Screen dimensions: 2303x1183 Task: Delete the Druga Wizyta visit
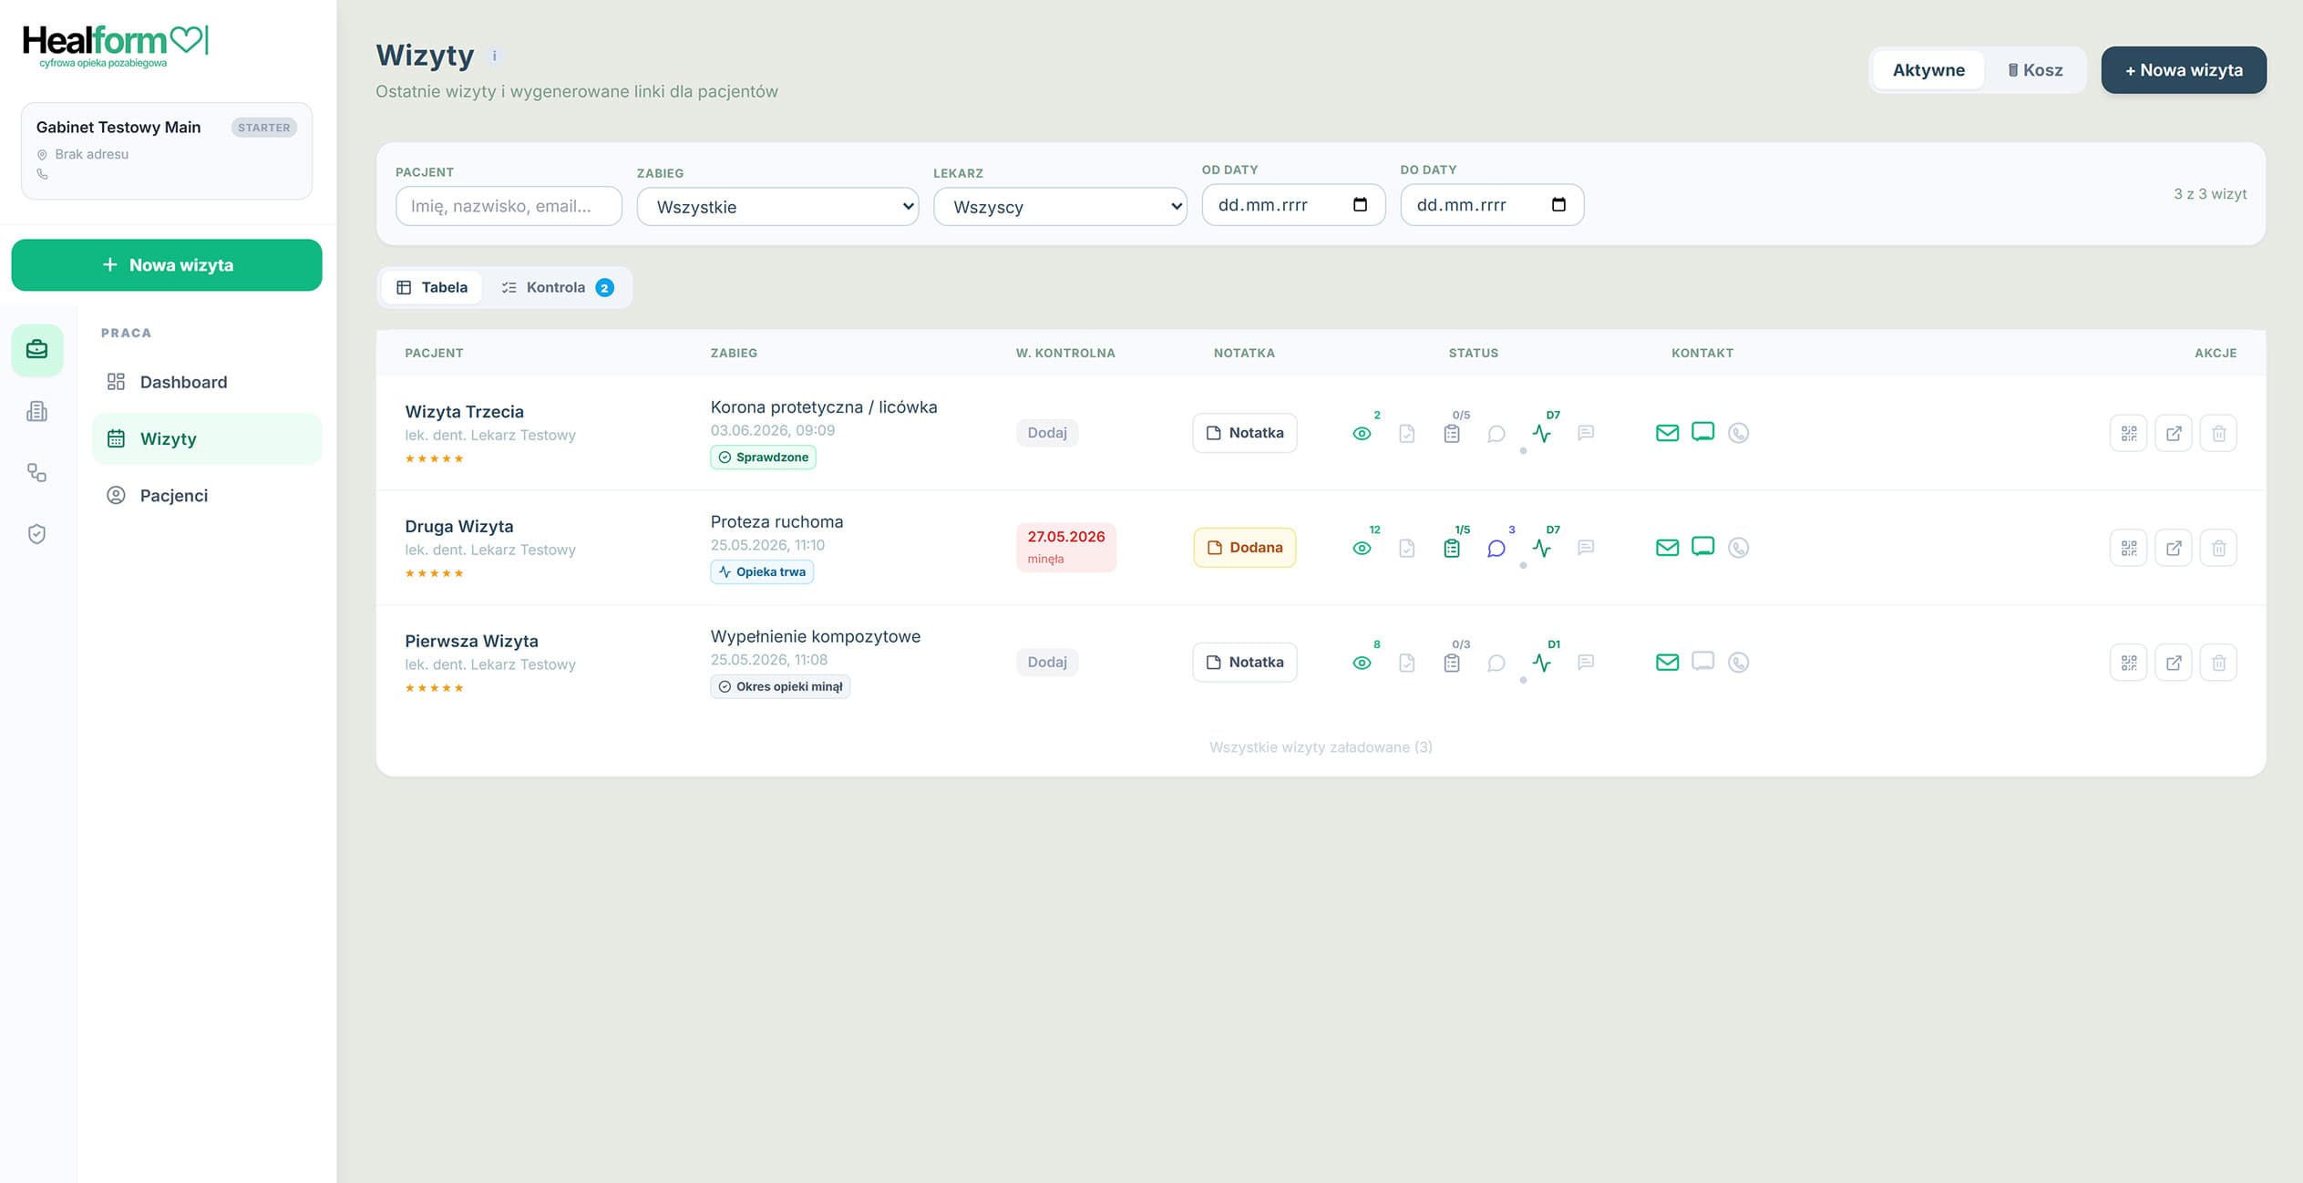(2218, 548)
